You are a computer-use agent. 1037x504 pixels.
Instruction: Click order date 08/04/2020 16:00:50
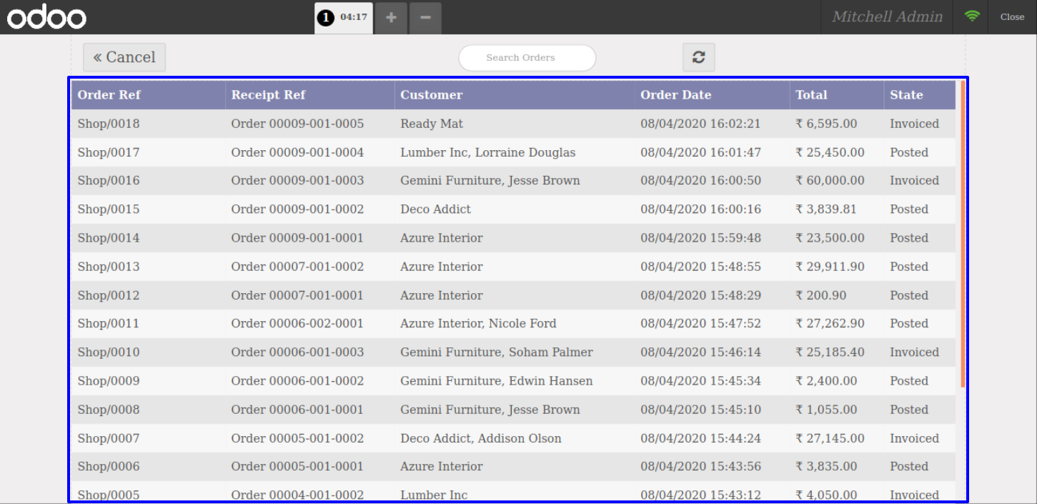click(x=700, y=181)
